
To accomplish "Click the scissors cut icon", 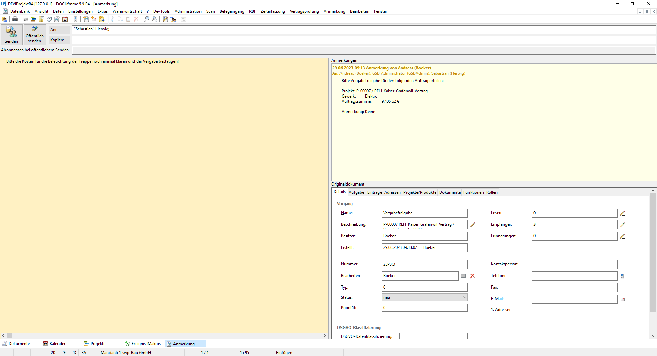I will [112, 19].
